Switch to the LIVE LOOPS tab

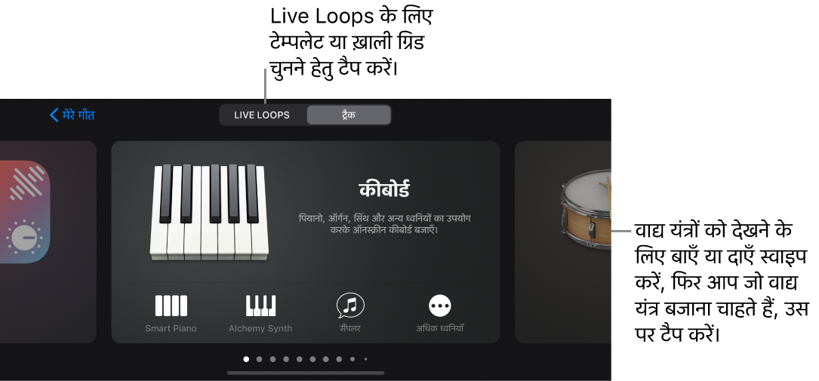coord(262,115)
